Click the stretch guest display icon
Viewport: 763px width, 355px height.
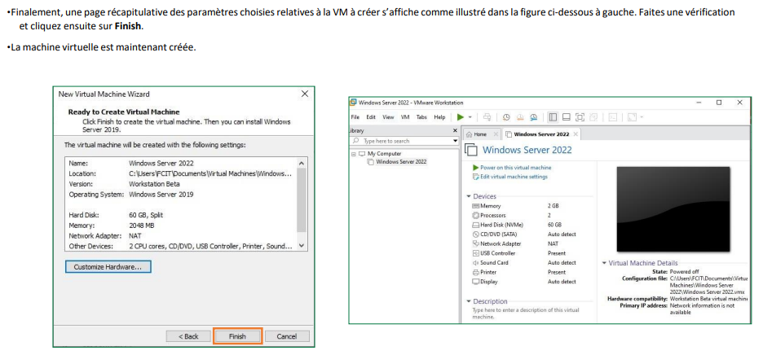pyautogui.click(x=632, y=117)
